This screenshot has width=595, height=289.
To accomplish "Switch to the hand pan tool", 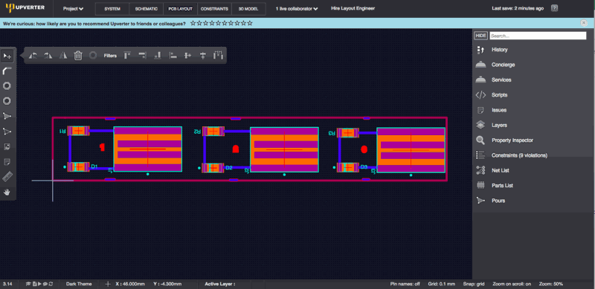I will click(x=7, y=192).
